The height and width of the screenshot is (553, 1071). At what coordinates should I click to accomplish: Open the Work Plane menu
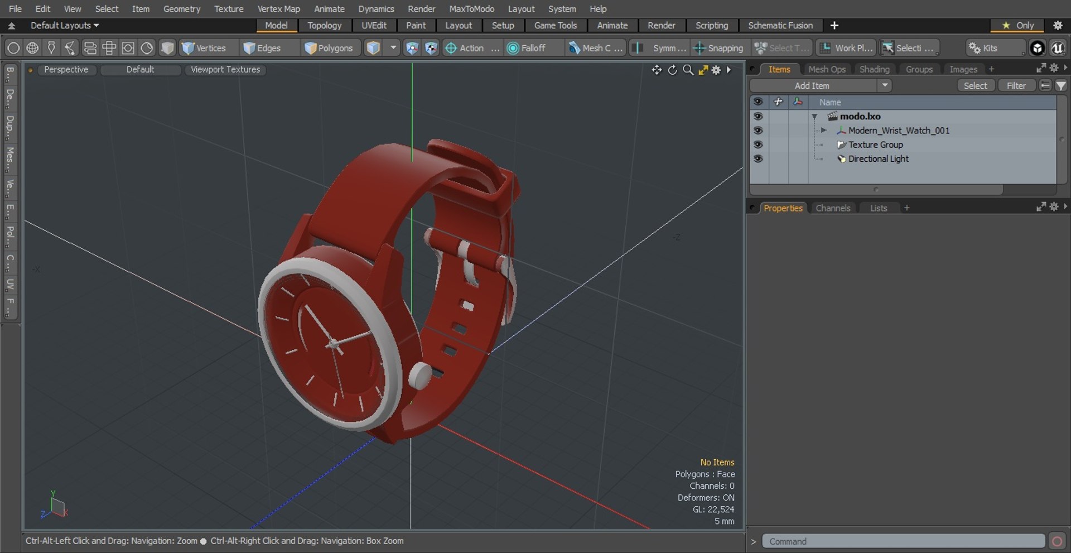click(x=846, y=48)
